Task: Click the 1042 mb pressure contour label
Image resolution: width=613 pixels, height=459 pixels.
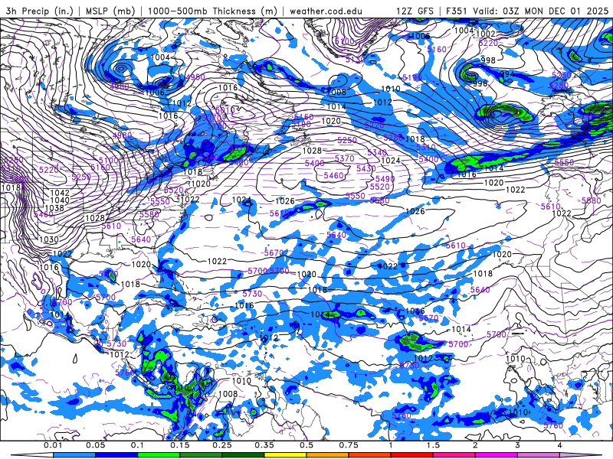Action: tap(60, 193)
